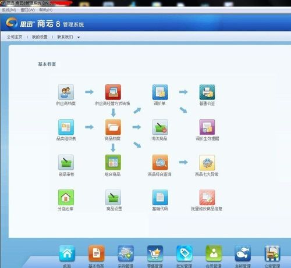Open the 供应商档案 supplier records icon

[x=66, y=92]
